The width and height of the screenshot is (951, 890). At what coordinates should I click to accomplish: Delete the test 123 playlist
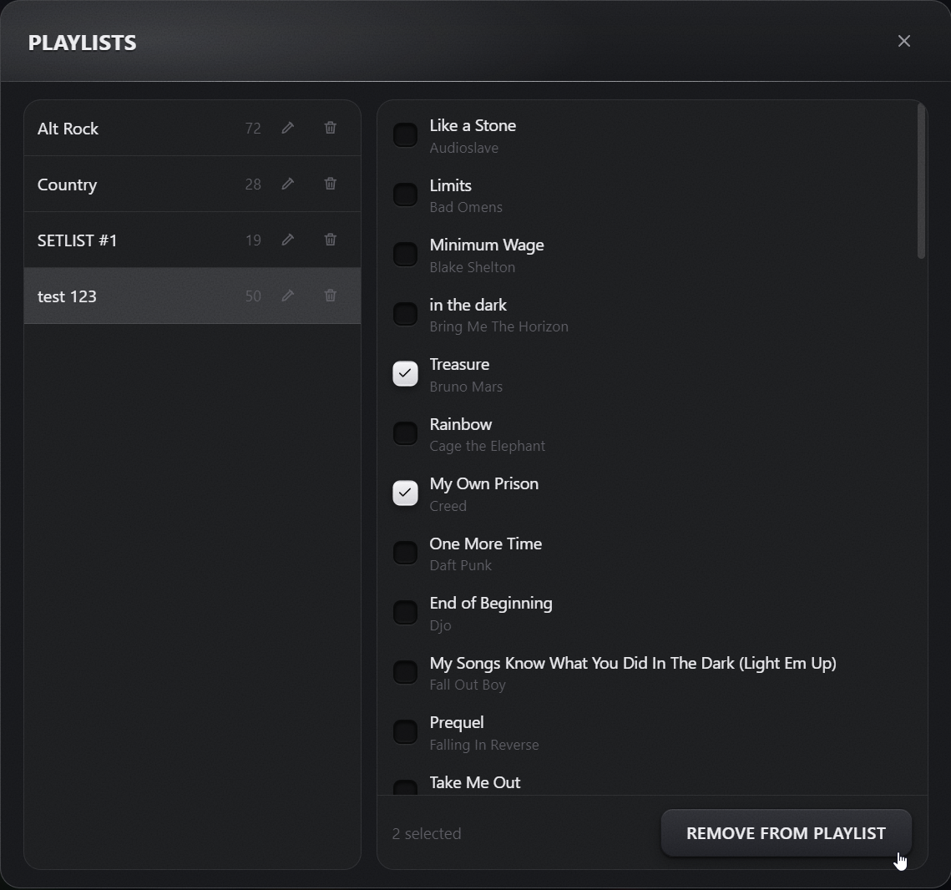331,296
